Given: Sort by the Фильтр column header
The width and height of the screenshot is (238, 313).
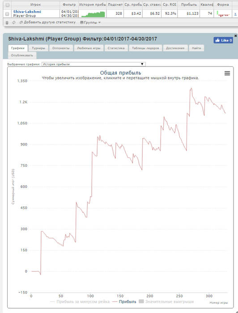Looking at the screenshot, I should (69, 4).
